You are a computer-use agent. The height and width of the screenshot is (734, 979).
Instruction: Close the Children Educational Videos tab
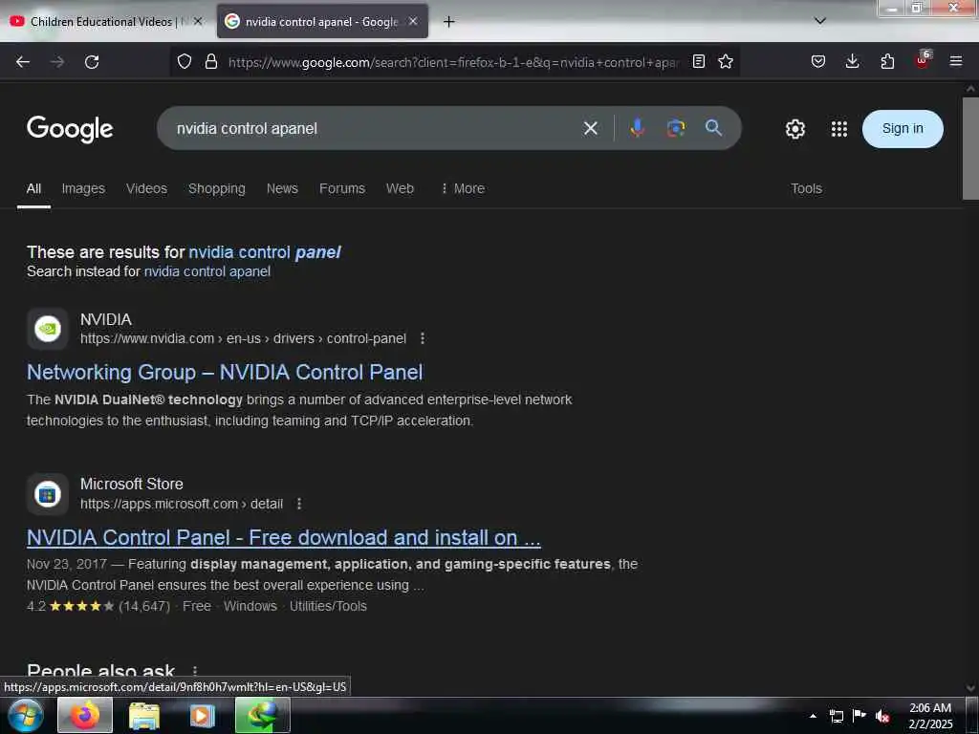pyautogui.click(x=198, y=21)
